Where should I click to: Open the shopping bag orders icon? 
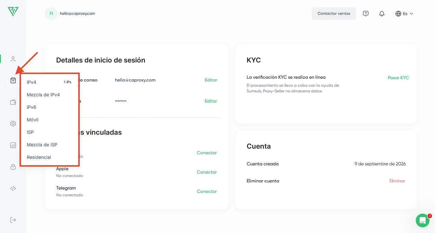click(x=13, y=81)
